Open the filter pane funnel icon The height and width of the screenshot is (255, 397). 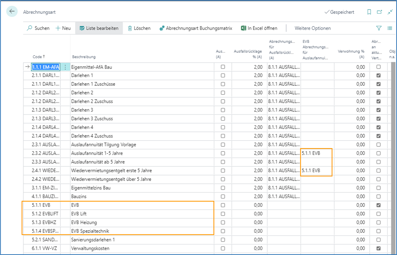coord(379,28)
